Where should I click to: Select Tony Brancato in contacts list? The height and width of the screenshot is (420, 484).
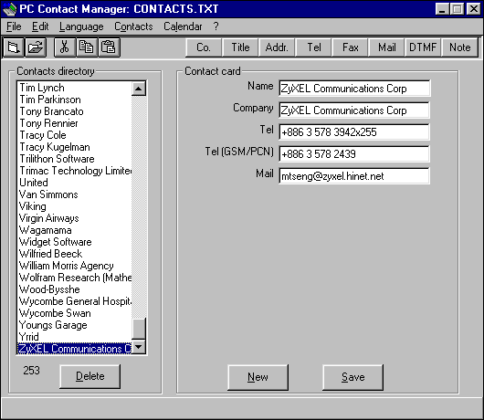pyautogui.click(x=74, y=111)
